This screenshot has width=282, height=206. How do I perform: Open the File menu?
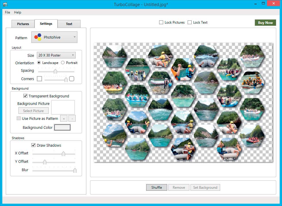[x=7, y=12]
